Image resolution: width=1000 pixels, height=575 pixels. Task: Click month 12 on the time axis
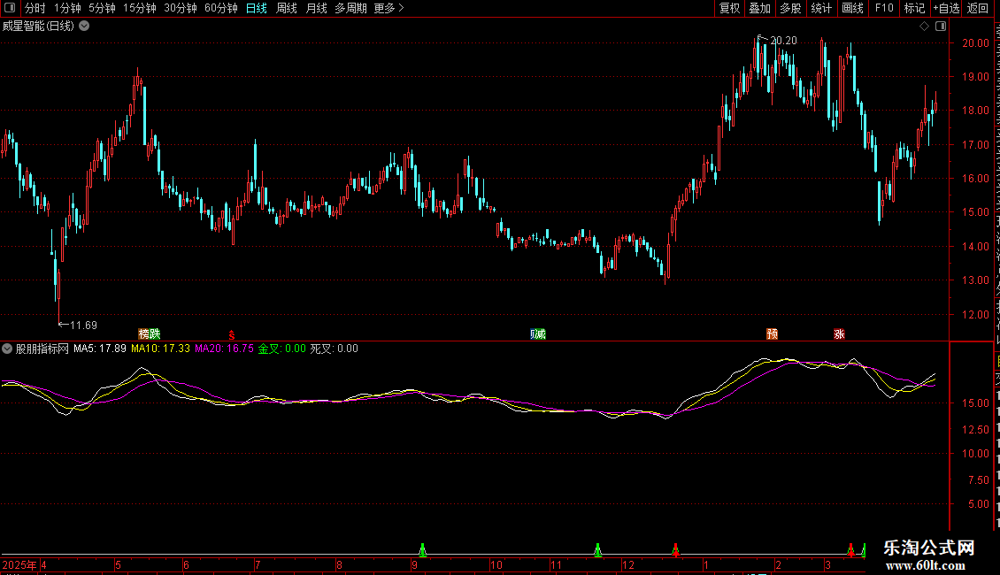pos(628,564)
